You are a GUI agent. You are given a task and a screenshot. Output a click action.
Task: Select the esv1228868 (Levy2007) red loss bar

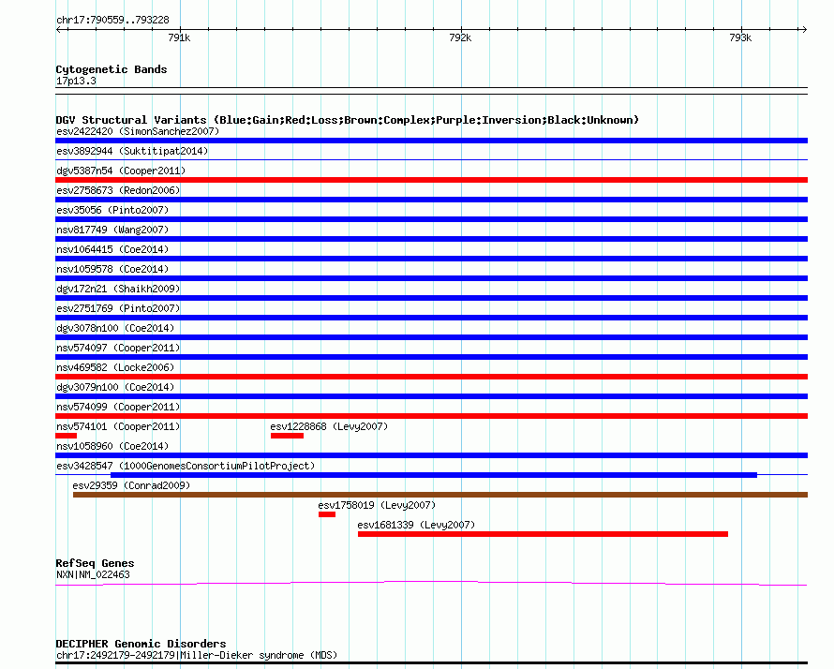coord(287,436)
